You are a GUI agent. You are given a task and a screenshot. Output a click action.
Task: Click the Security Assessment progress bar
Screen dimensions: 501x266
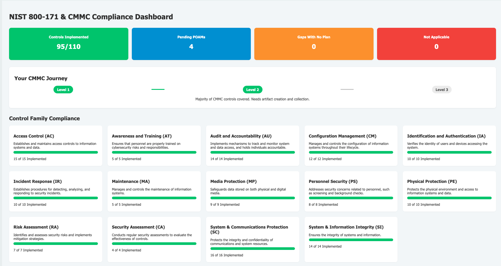pyautogui.click(x=154, y=243)
